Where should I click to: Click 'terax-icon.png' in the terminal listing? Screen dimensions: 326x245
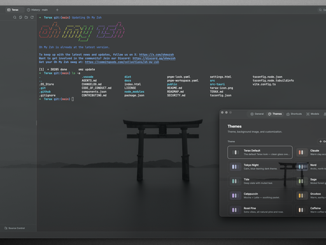(222, 88)
